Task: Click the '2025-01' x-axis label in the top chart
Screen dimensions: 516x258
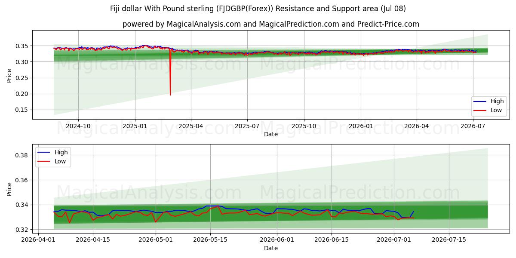Action: (x=135, y=126)
